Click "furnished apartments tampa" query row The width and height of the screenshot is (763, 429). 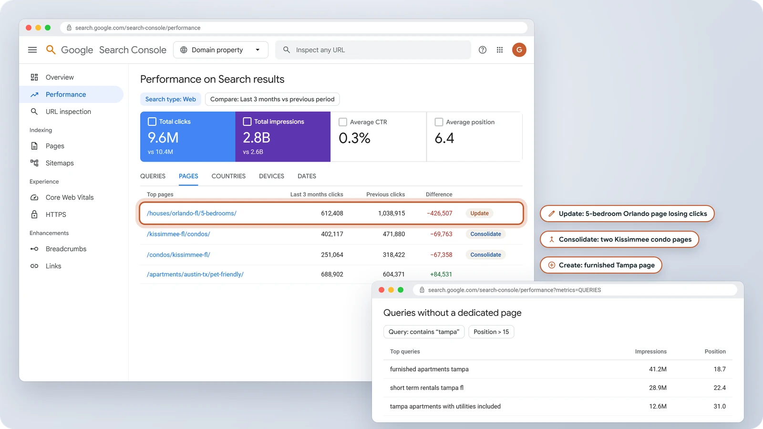tap(558, 369)
